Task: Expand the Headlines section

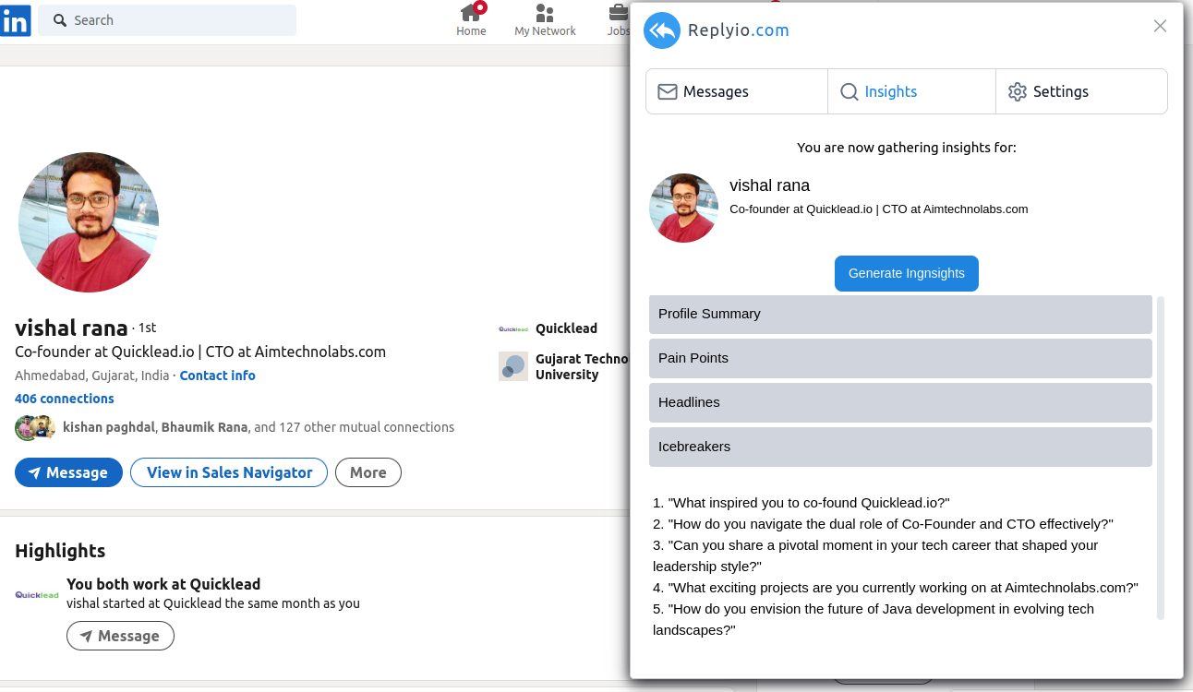Action: click(900, 402)
